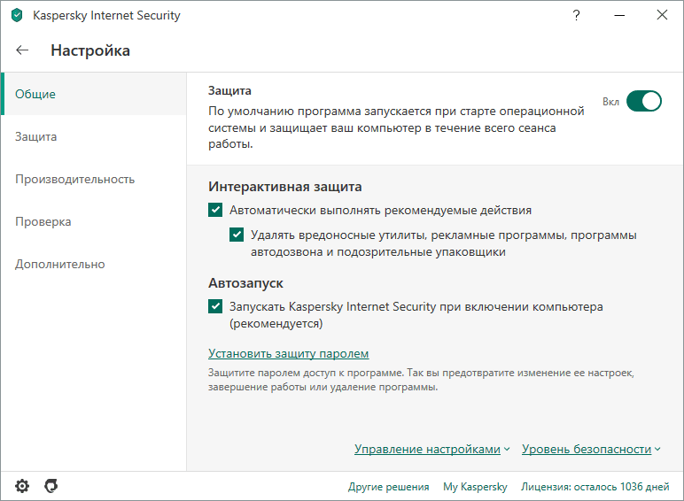The image size is (684, 501).
Task: Turn off the Защита protection switch
Action: point(644,102)
